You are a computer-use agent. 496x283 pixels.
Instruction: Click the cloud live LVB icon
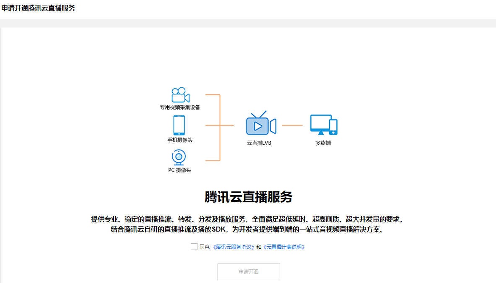pyautogui.click(x=261, y=123)
